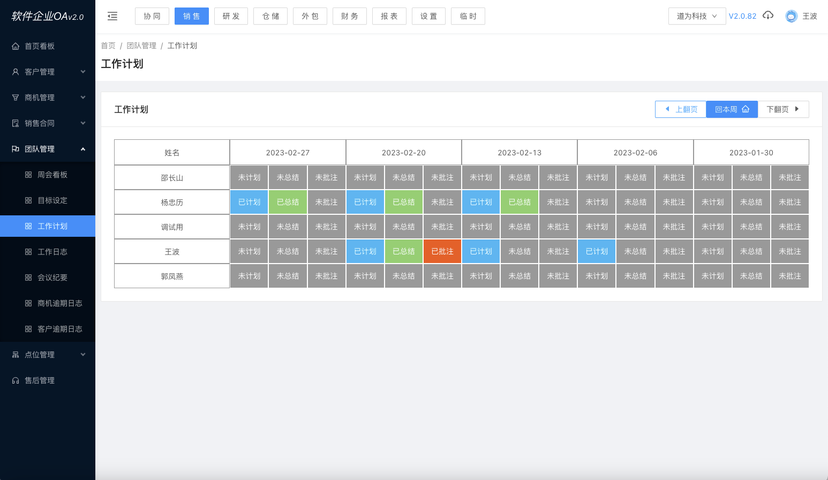Open 杨忠历's 已总结 cell for 2023-02-27

(288, 202)
